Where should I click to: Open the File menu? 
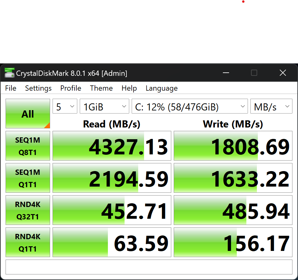[x=11, y=88]
